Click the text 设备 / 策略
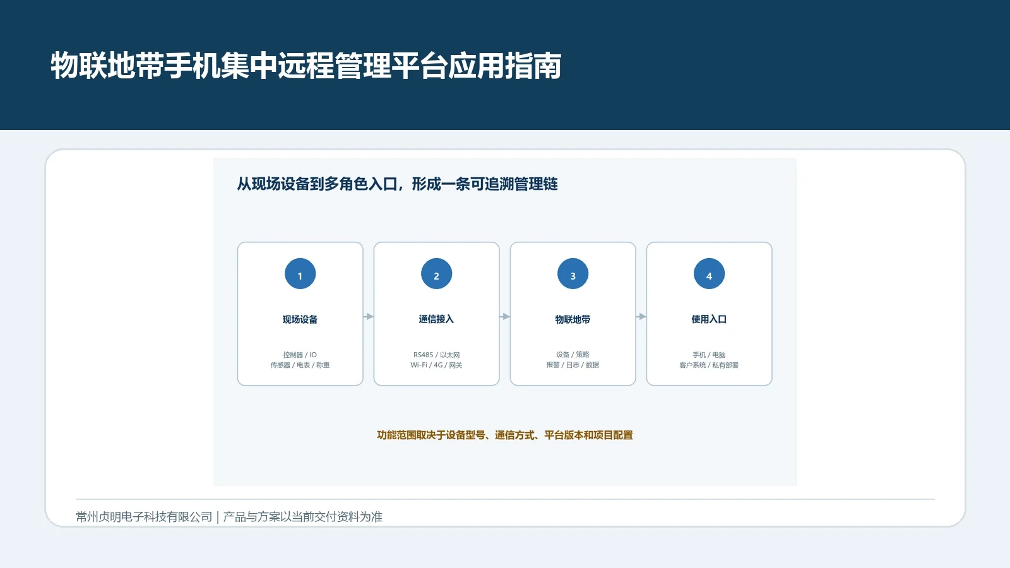Viewport: 1010px width, 568px height. coord(573,355)
